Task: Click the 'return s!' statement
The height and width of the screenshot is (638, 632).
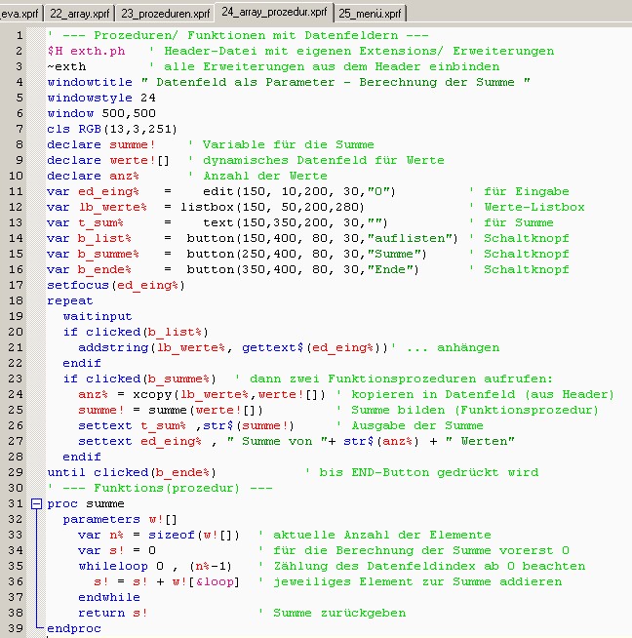Action: [113, 613]
